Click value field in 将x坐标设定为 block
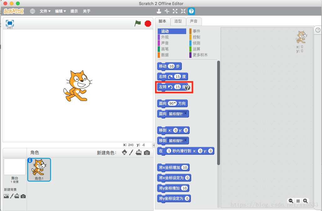322x211 pixels. [187, 178]
